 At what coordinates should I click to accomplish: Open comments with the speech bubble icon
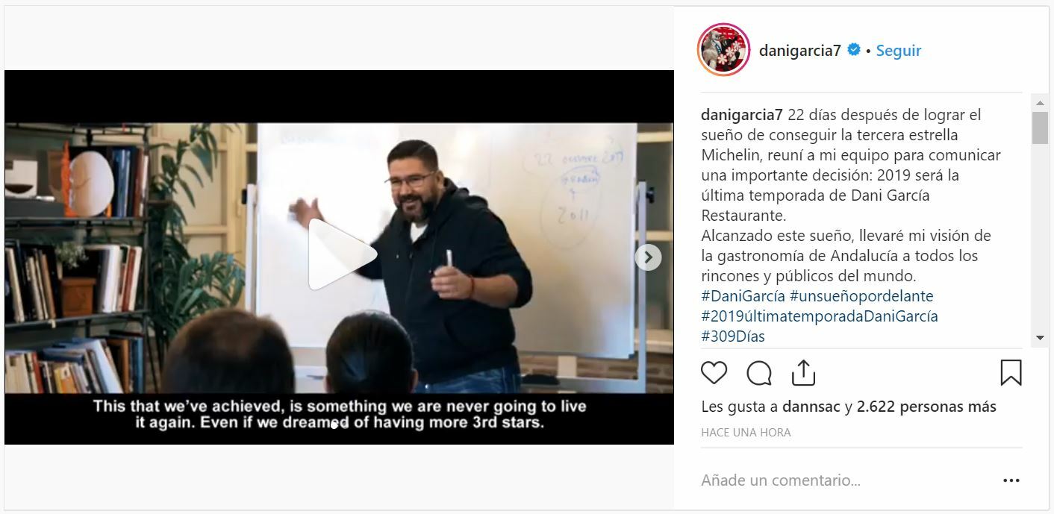(759, 372)
